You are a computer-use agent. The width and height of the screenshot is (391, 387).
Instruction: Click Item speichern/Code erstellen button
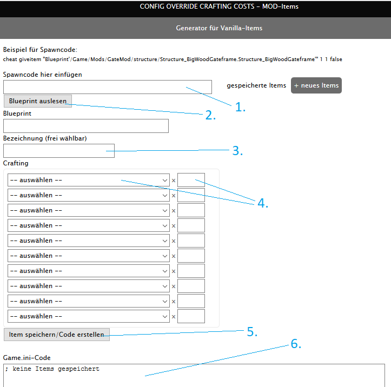pos(57,335)
